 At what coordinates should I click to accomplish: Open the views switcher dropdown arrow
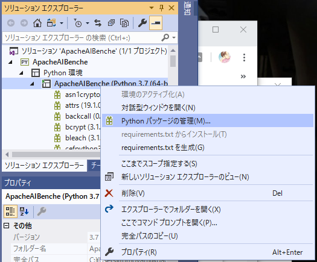click(62, 23)
